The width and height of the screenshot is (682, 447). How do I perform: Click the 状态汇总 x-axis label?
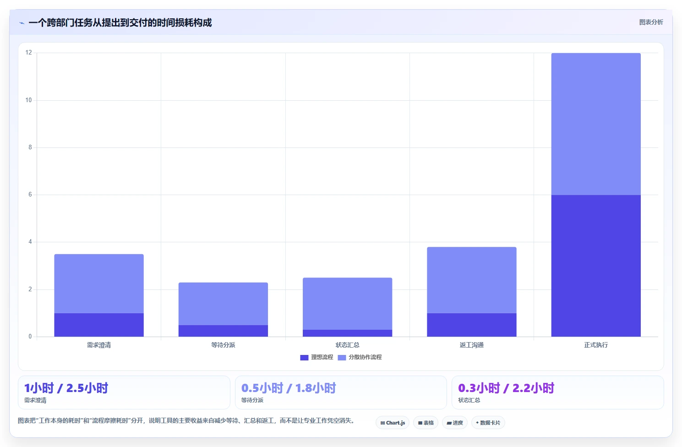(x=347, y=345)
